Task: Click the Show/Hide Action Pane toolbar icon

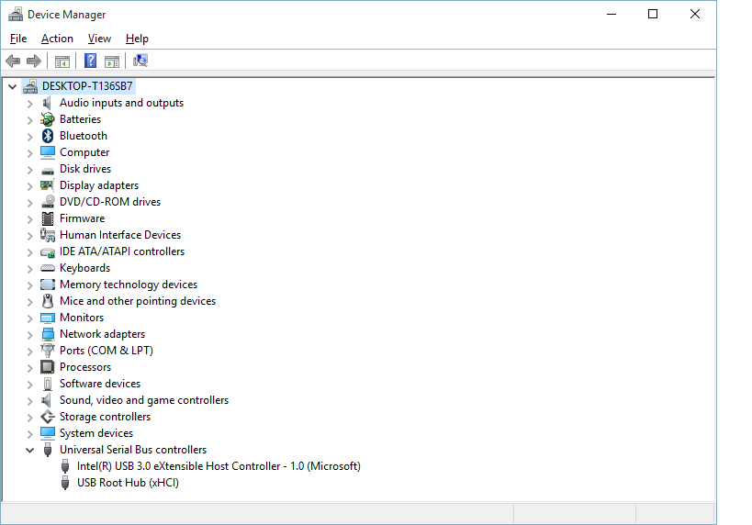Action: (112, 61)
